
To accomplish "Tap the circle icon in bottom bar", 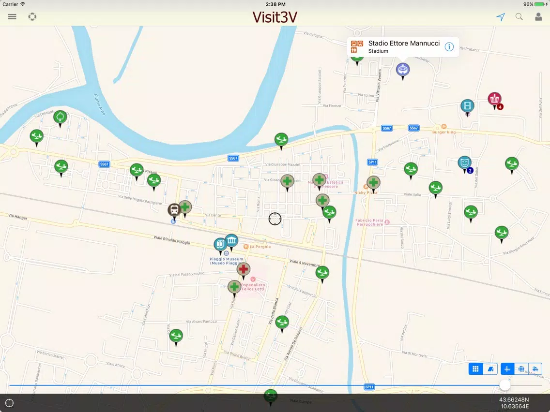I will (x=10, y=403).
